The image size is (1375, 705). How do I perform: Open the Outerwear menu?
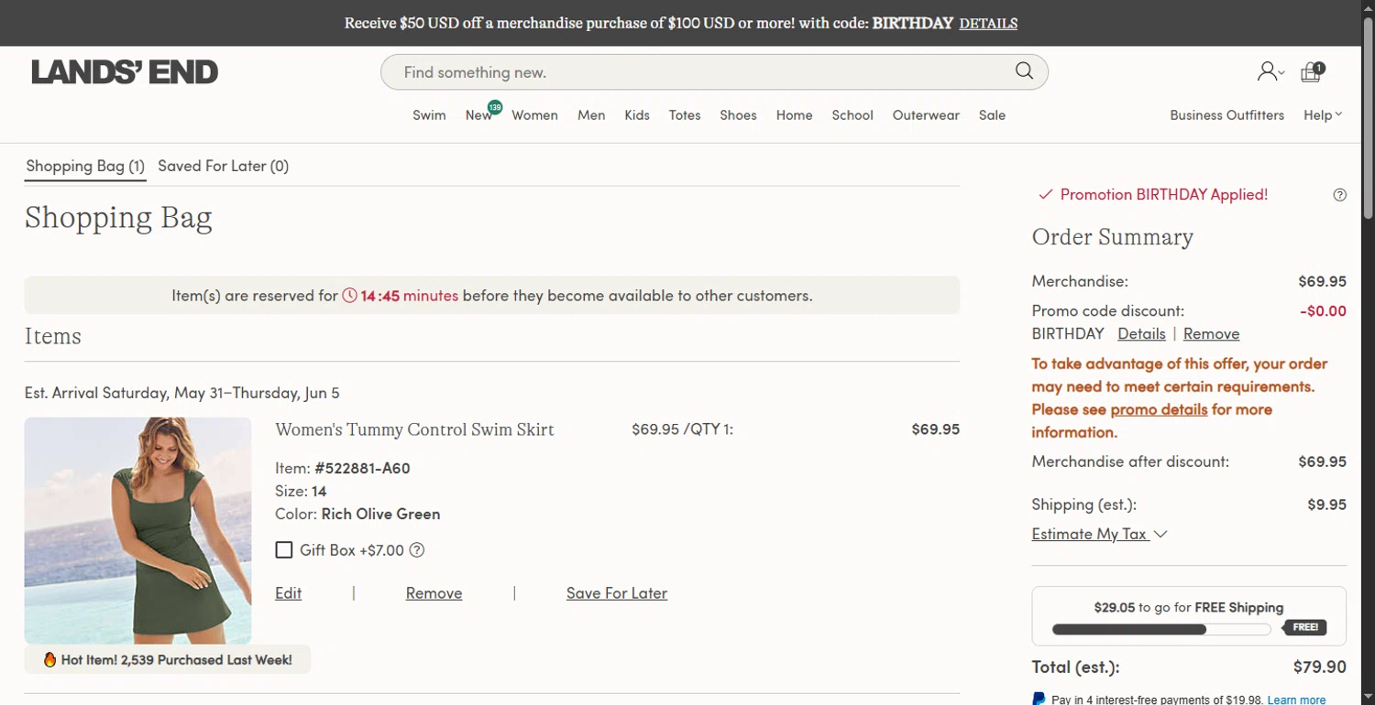[x=926, y=114]
